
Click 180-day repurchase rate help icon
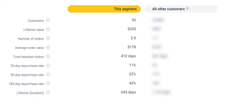[48, 84]
